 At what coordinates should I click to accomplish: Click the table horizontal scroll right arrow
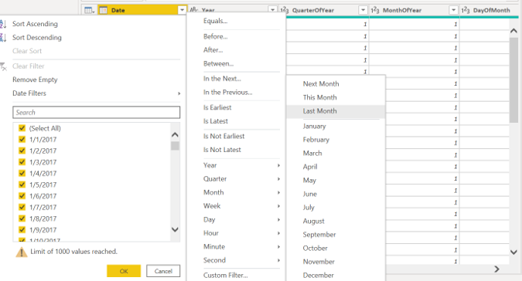pos(496,269)
